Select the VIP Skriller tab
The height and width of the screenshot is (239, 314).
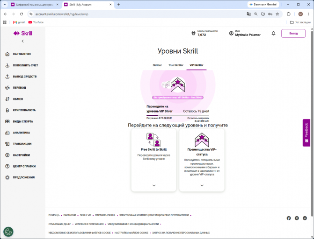tap(197, 65)
